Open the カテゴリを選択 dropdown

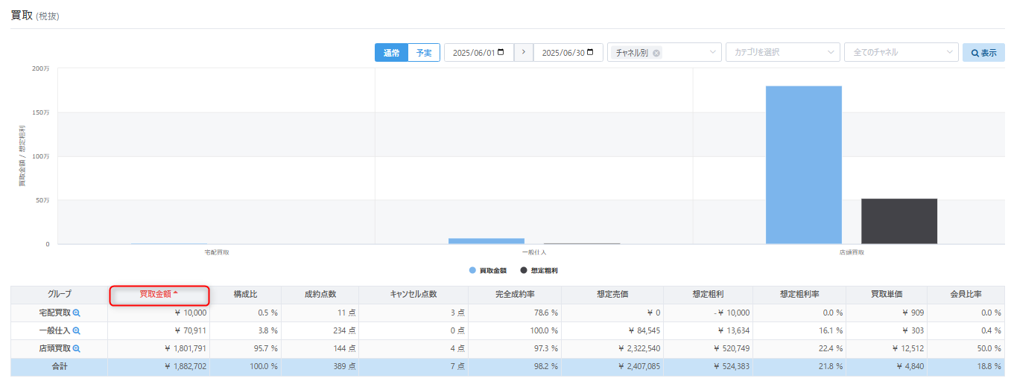tap(831, 53)
